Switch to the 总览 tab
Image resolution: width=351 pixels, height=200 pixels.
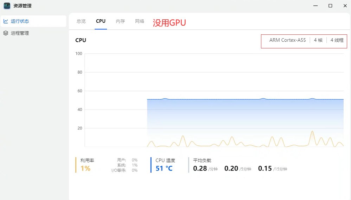point(81,21)
